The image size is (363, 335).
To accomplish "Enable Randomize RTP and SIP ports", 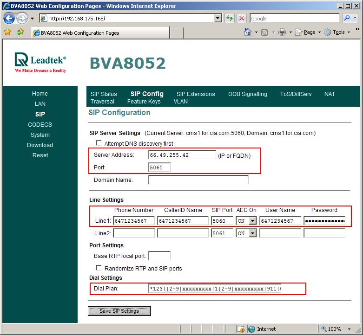I will (99, 268).
